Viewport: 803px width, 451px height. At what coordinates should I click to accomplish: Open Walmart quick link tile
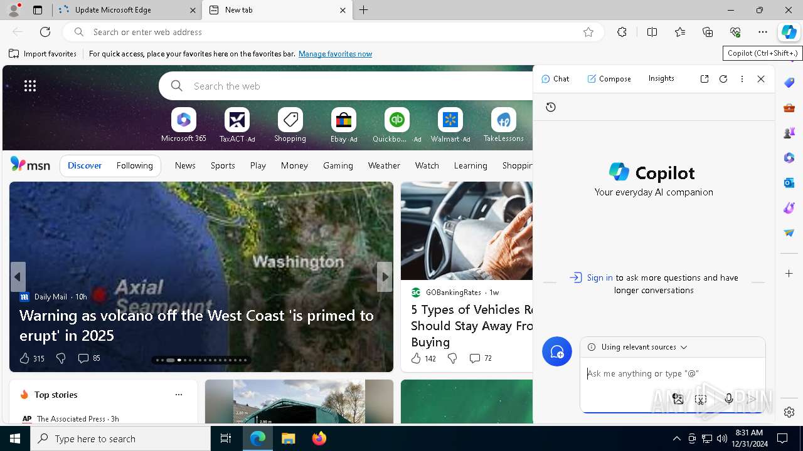pos(450,125)
